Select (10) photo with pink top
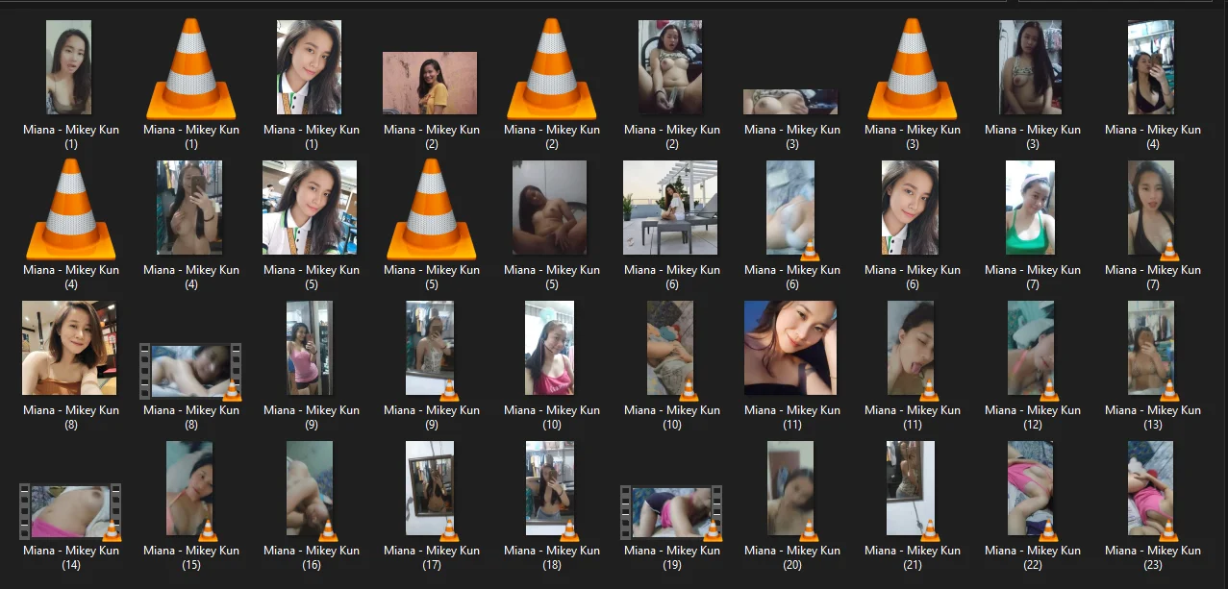 tap(550, 348)
